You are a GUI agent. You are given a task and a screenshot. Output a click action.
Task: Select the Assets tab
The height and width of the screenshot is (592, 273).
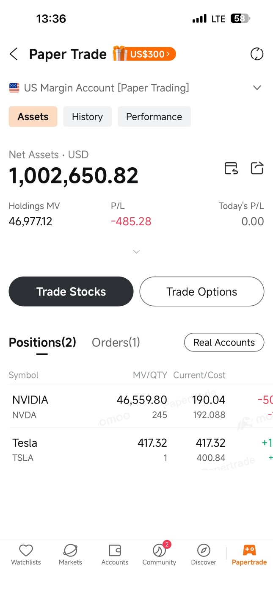click(x=33, y=117)
